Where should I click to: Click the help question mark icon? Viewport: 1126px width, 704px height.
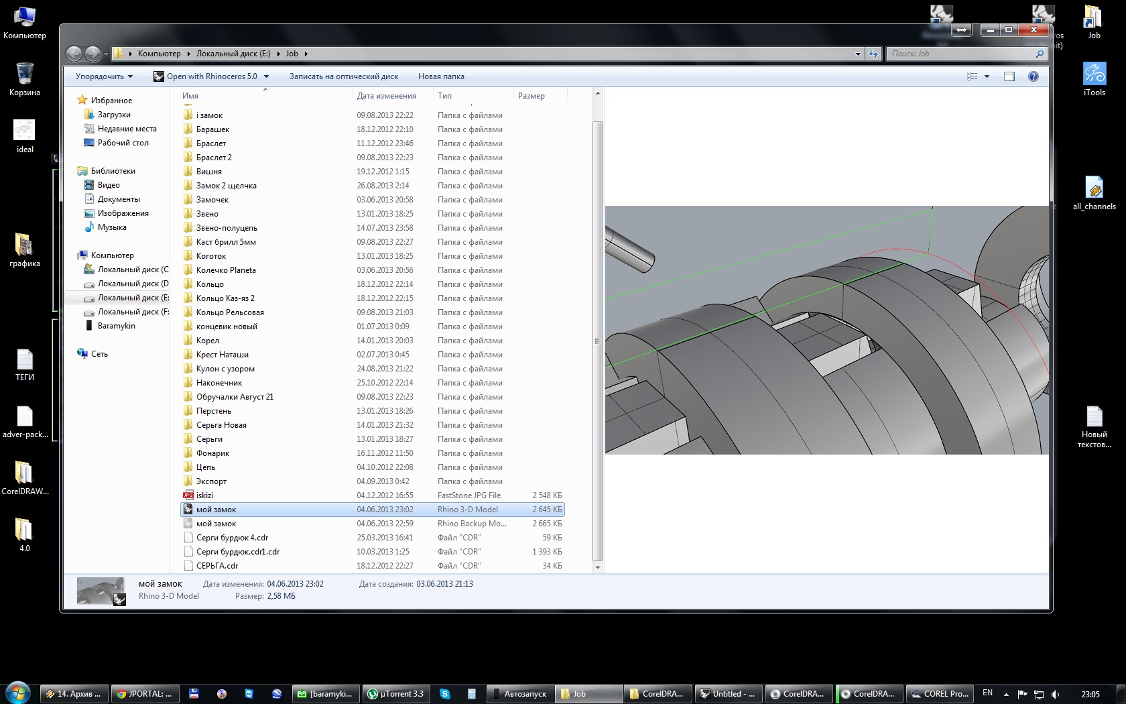tap(1033, 76)
